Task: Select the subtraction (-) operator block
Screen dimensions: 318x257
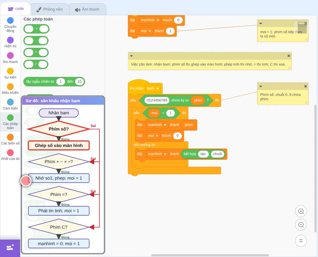Action: 36,41
